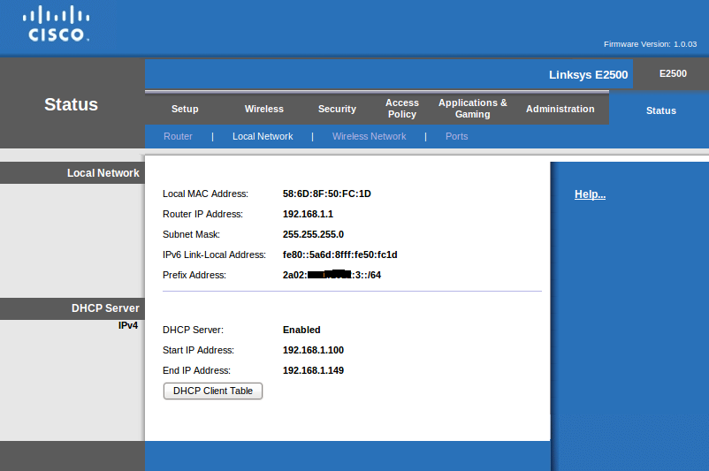Screen dimensions: 709x471
Task: Open the Access Policy tab
Action: click(402, 109)
